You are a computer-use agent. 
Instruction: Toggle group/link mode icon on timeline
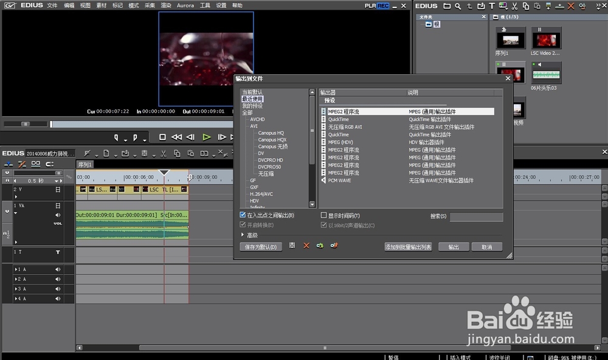(36, 164)
